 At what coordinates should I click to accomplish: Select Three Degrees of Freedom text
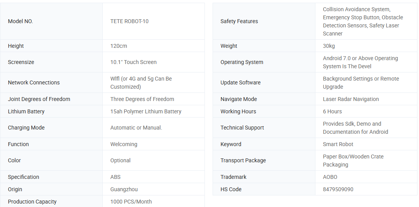point(142,99)
